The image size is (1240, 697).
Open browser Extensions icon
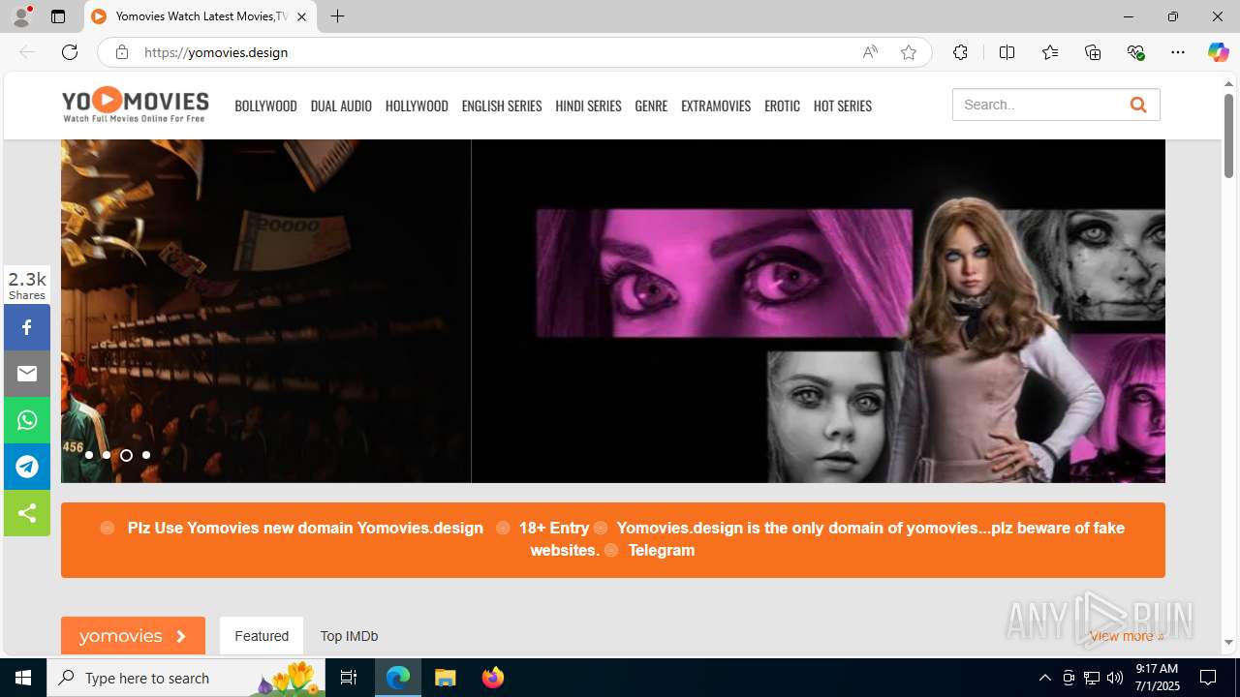tap(960, 52)
